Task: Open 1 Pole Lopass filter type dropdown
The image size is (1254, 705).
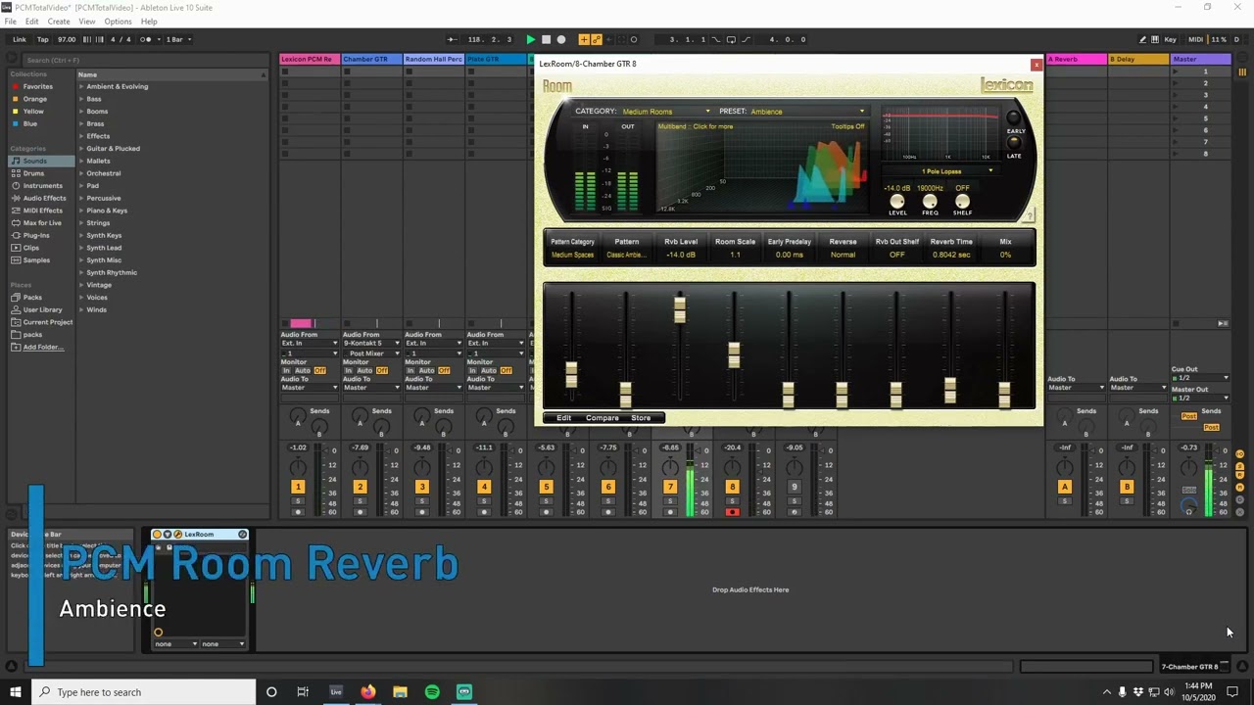Action: point(942,171)
